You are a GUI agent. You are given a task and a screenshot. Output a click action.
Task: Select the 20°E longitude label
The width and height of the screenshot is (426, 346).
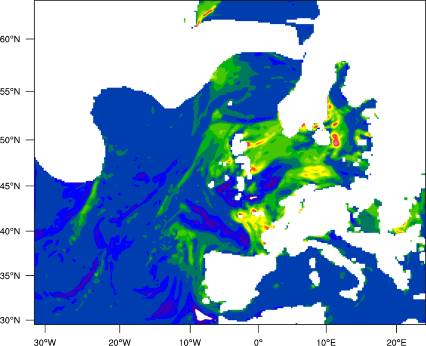click(x=396, y=342)
